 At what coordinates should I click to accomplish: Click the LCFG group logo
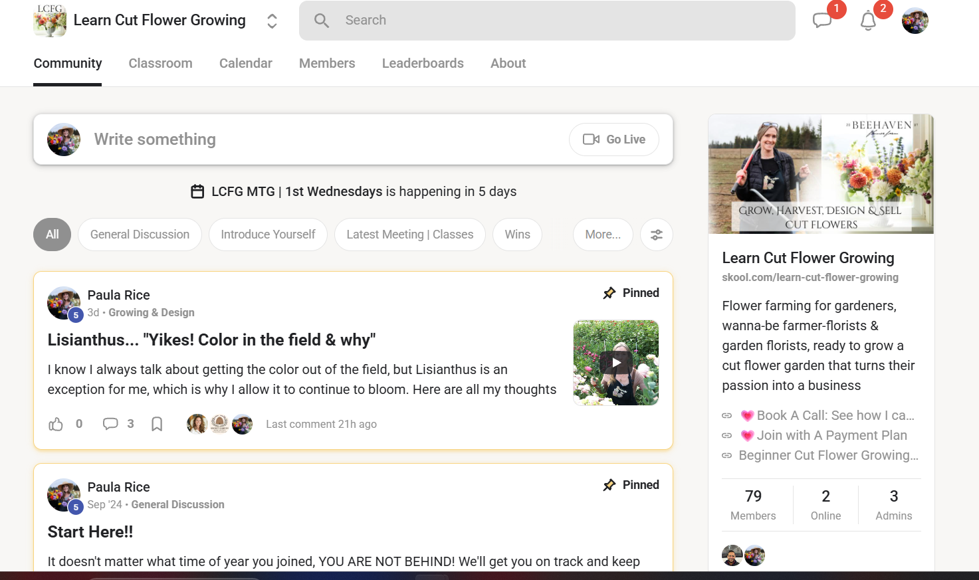(50, 21)
